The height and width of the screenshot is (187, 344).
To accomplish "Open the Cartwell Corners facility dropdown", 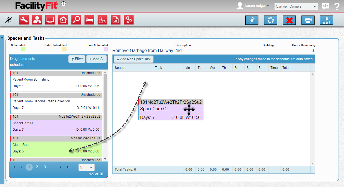I will [x=296, y=6].
